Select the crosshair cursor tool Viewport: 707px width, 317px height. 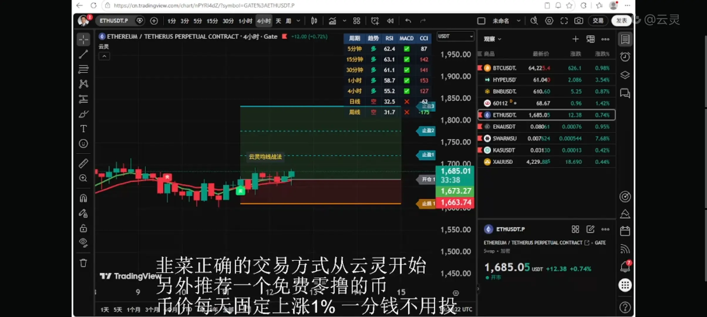83,39
